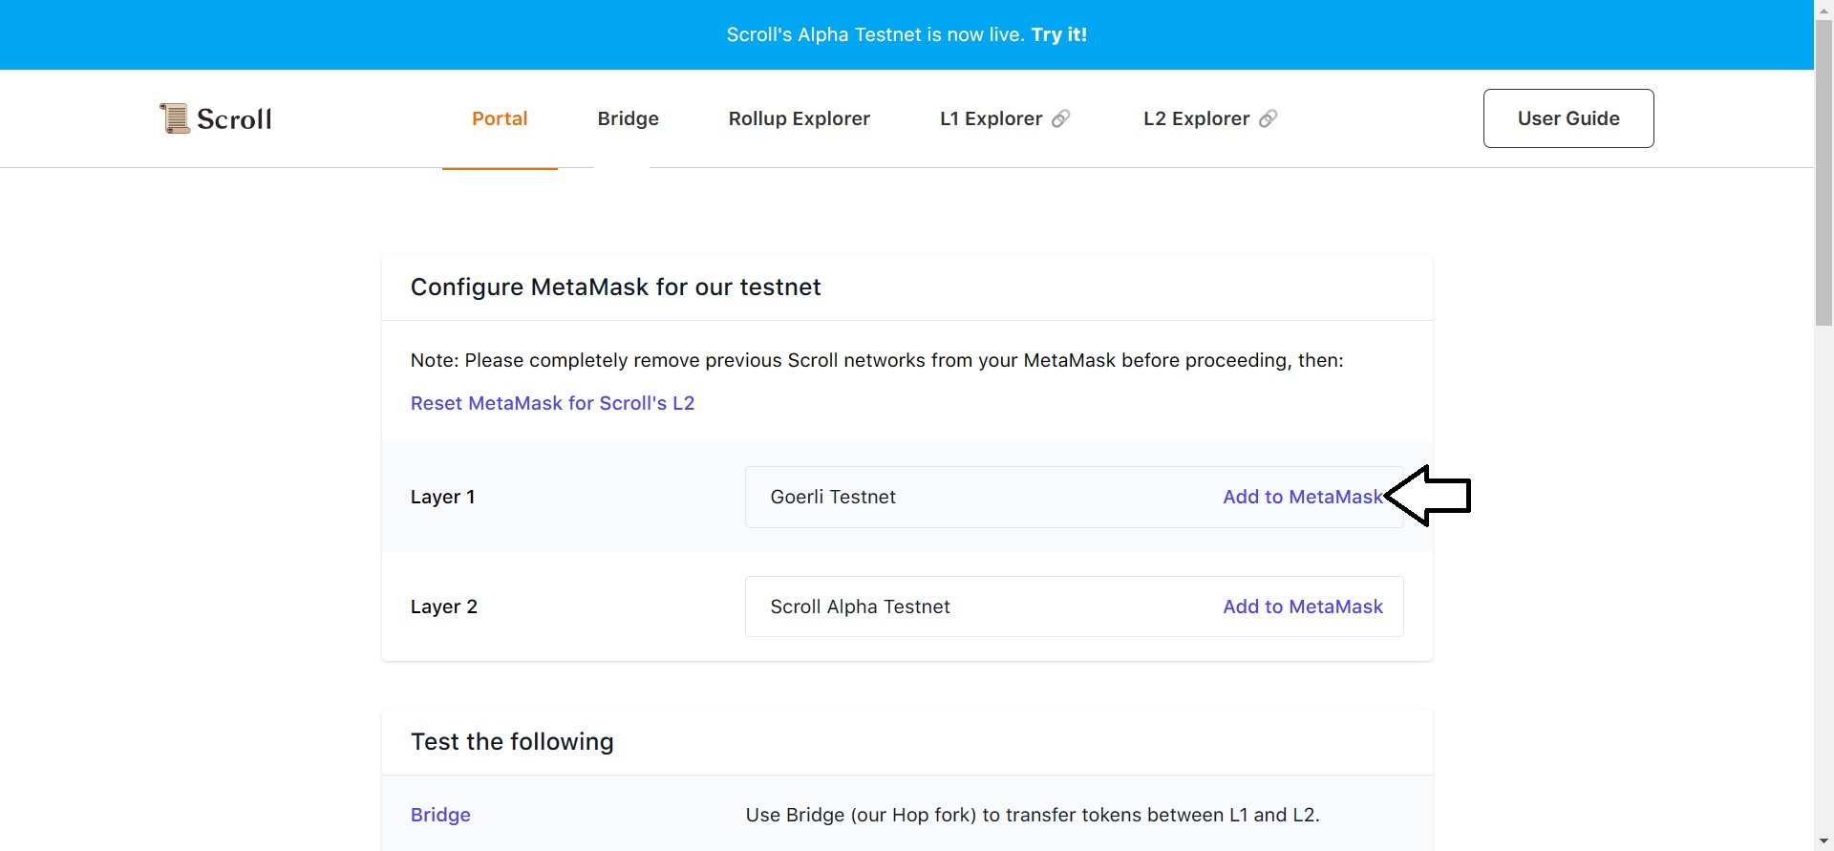Open the Bridge link under Test the following
Viewport: 1834px width, 851px height.
coord(440,815)
